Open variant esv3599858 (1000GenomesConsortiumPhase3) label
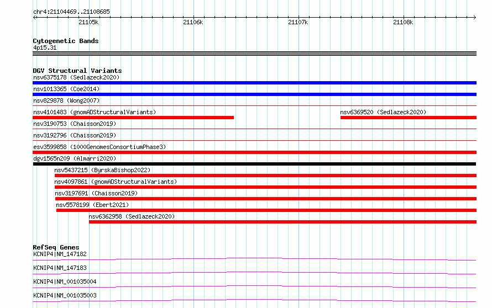The image size is (492, 308). 100,147
